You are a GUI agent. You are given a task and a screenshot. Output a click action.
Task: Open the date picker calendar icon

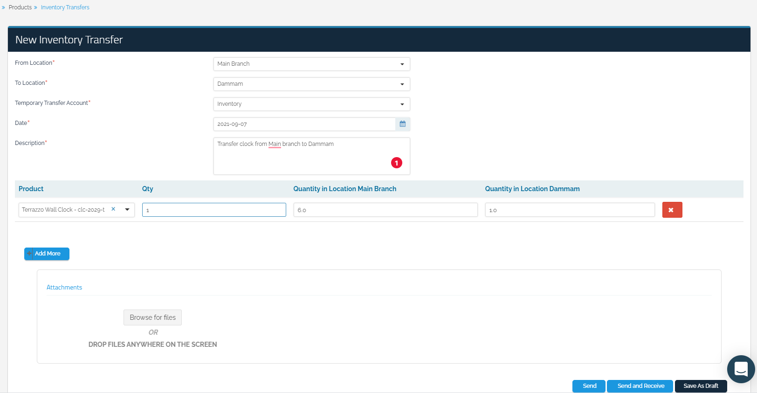pyautogui.click(x=403, y=124)
